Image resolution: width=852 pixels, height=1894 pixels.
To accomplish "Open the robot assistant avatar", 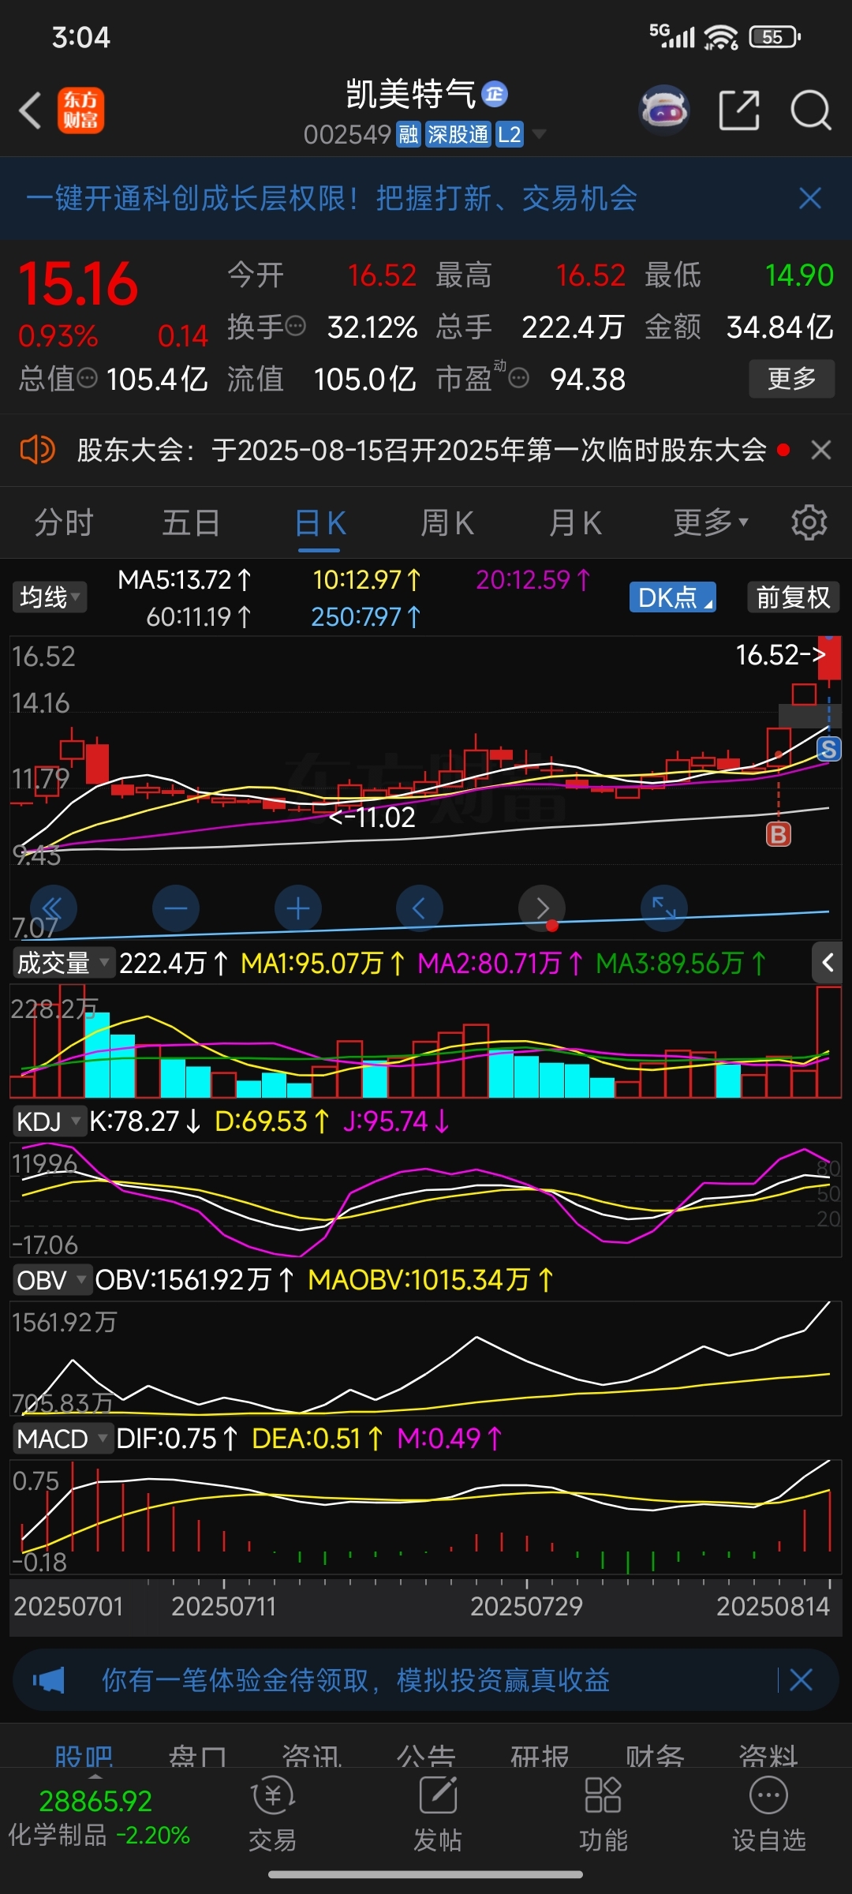I will (x=664, y=110).
